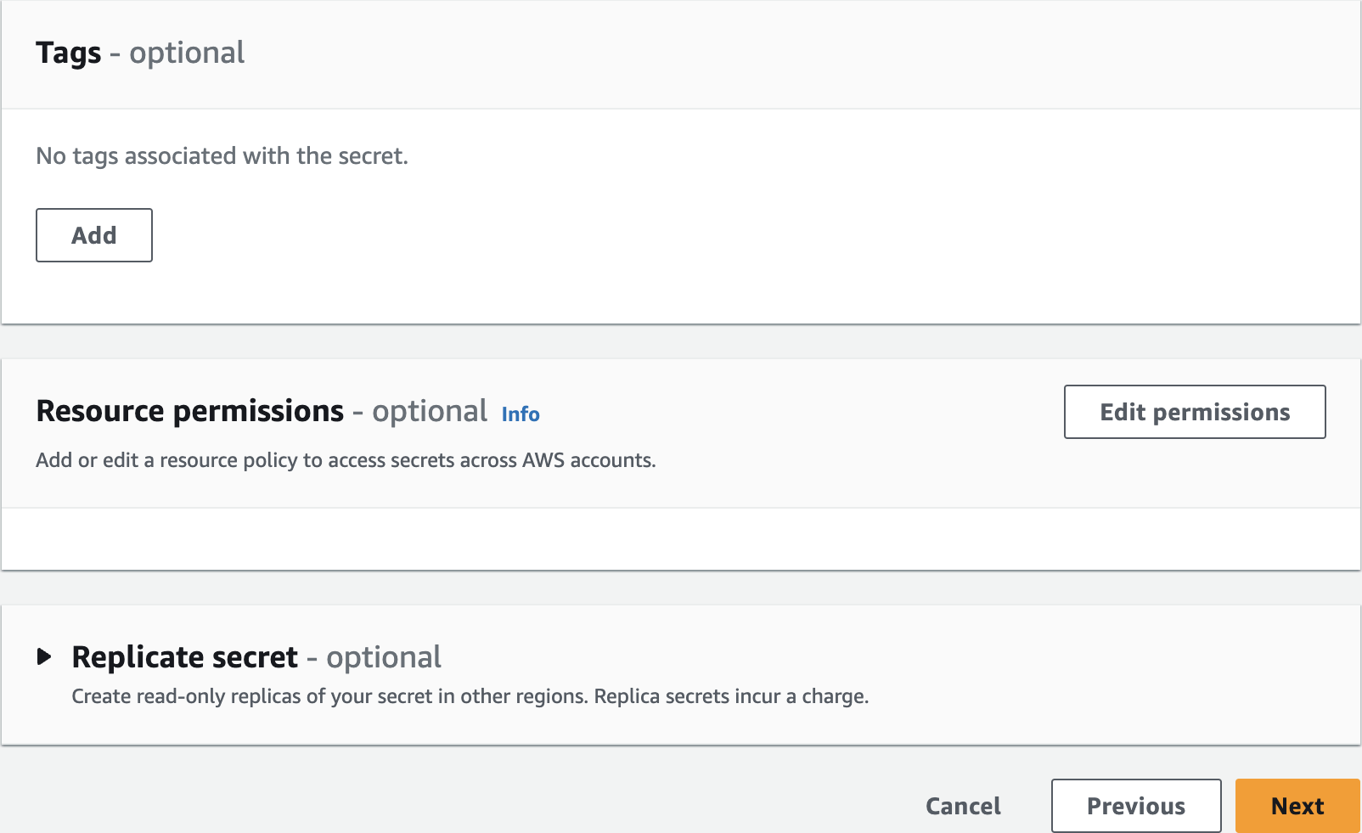Click 'Replica secrets incur a charge' sentence
Screen dimensions: 1362x833
730,696
